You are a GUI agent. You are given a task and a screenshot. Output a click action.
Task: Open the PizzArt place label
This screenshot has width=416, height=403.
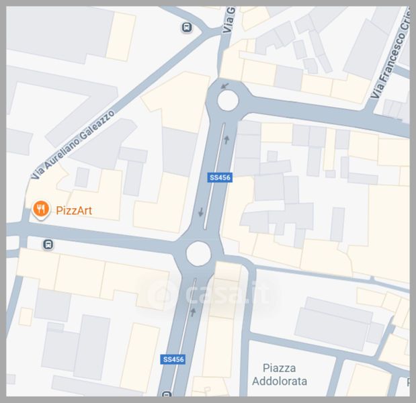tap(74, 210)
